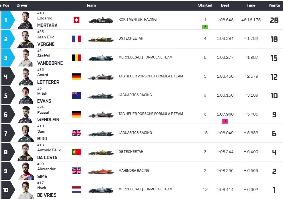Click the Best lap column header
The width and height of the screenshot is (283, 199).
(225, 5)
